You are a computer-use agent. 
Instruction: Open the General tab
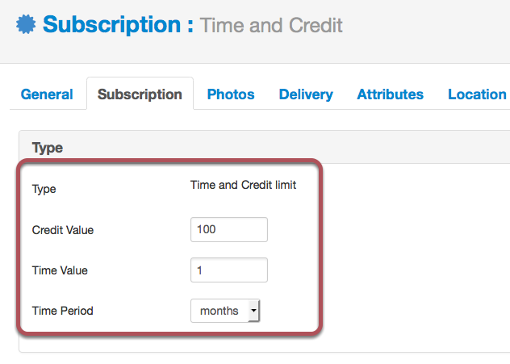(x=47, y=94)
